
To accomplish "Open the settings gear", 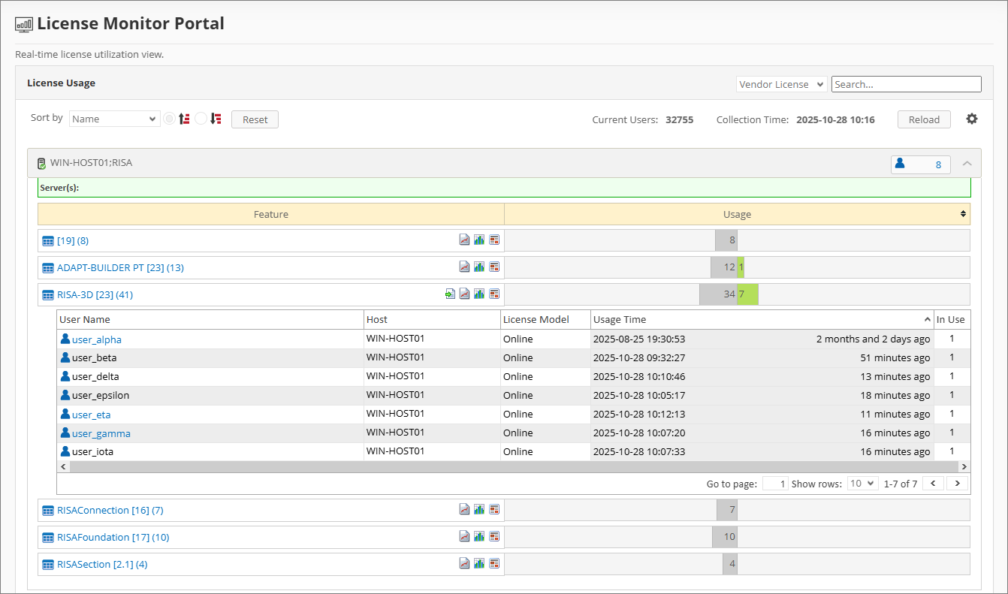I will tap(972, 119).
